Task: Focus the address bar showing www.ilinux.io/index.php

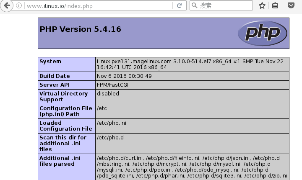Action: (x=96, y=6)
